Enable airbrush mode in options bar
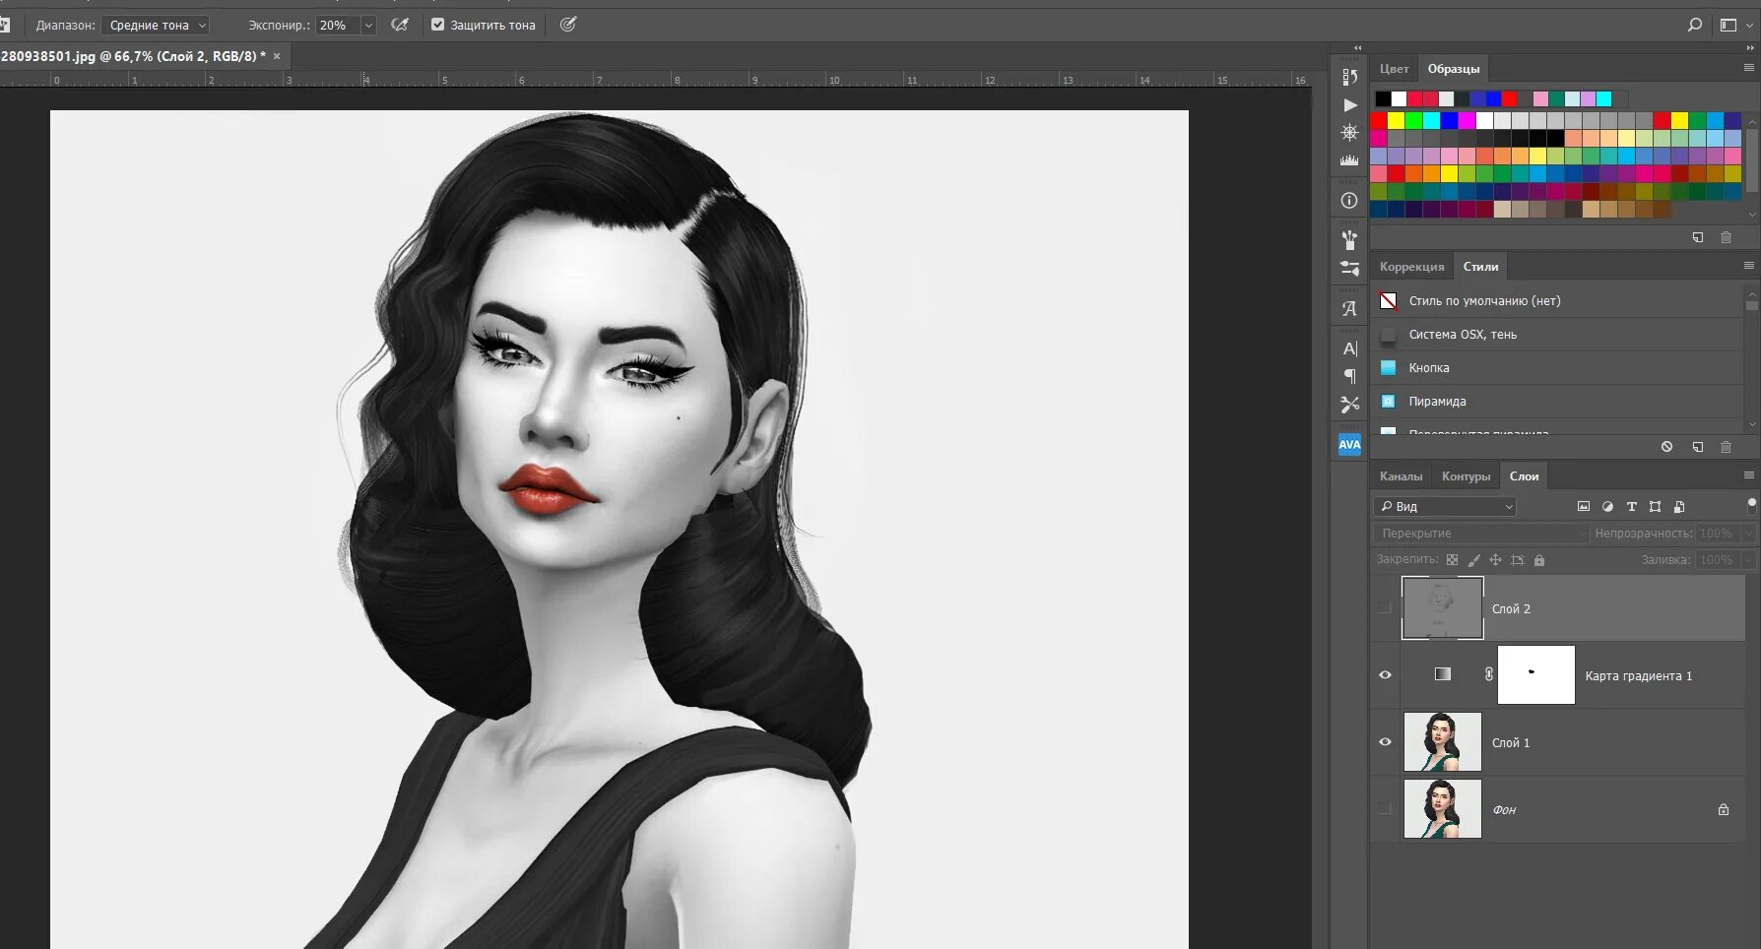 pos(400,25)
